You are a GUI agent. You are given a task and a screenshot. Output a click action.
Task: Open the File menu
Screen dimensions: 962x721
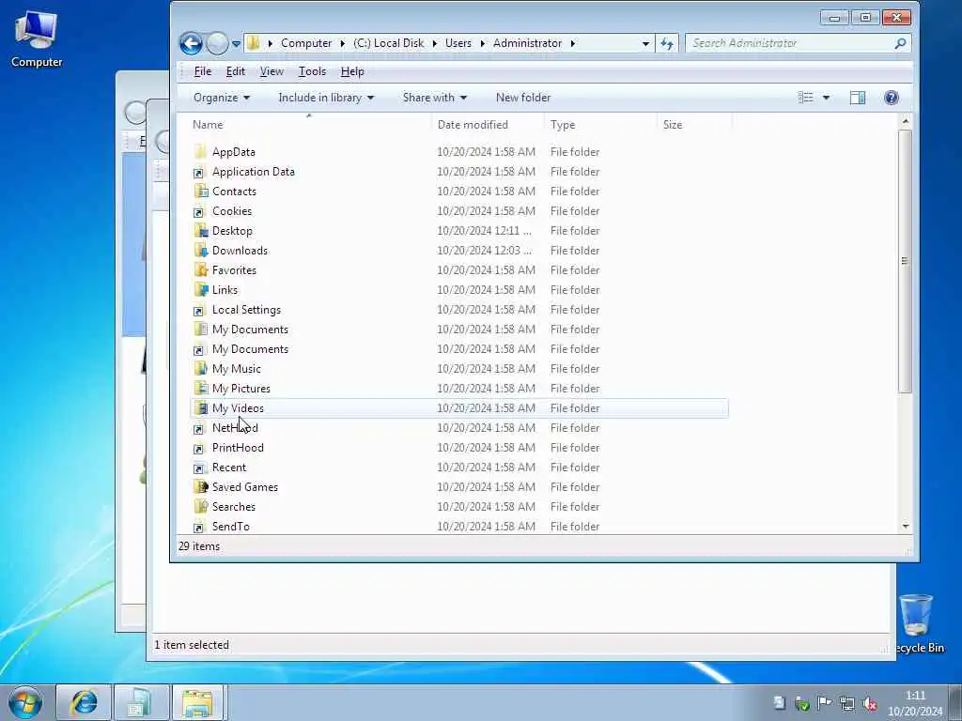pos(203,71)
